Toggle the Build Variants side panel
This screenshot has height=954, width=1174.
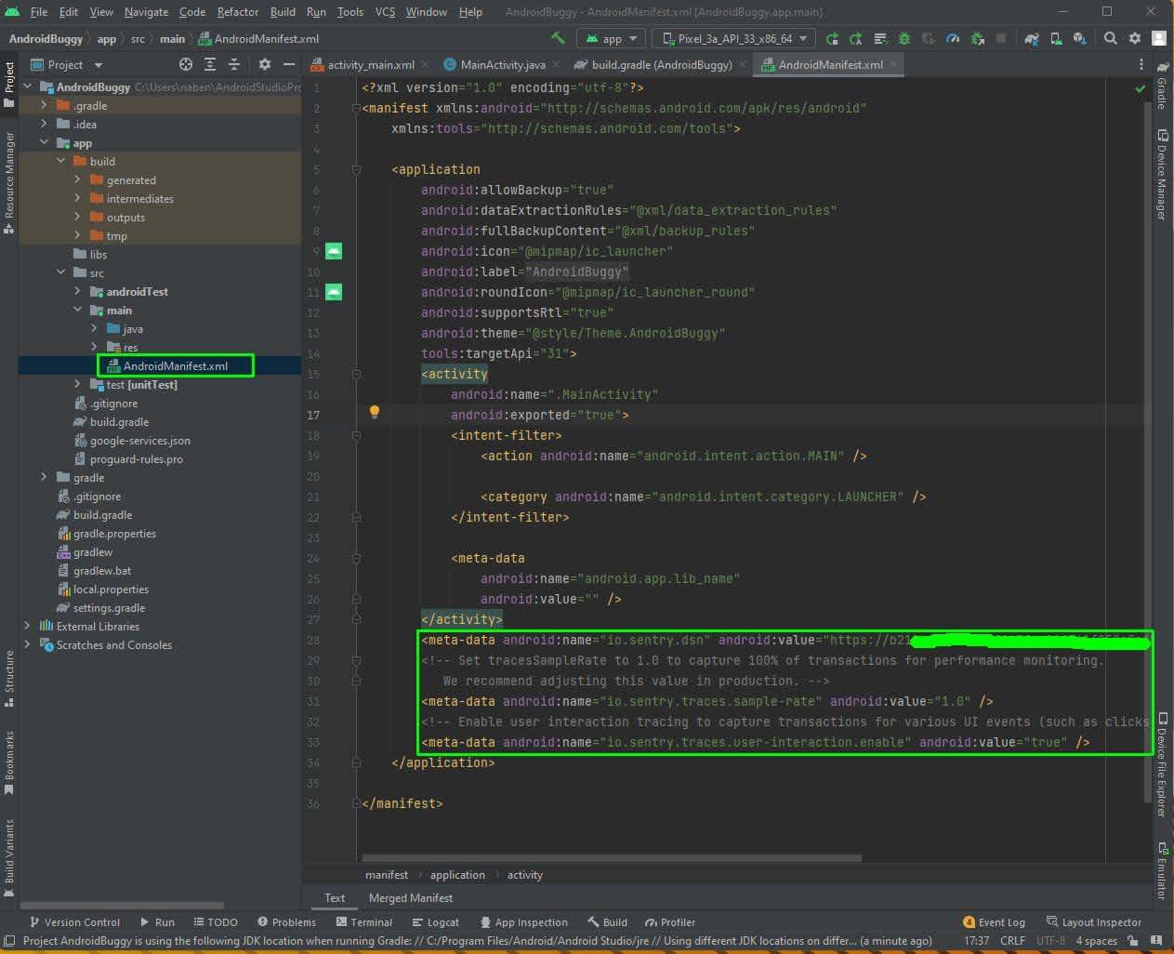pyautogui.click(x=9, y=857)
